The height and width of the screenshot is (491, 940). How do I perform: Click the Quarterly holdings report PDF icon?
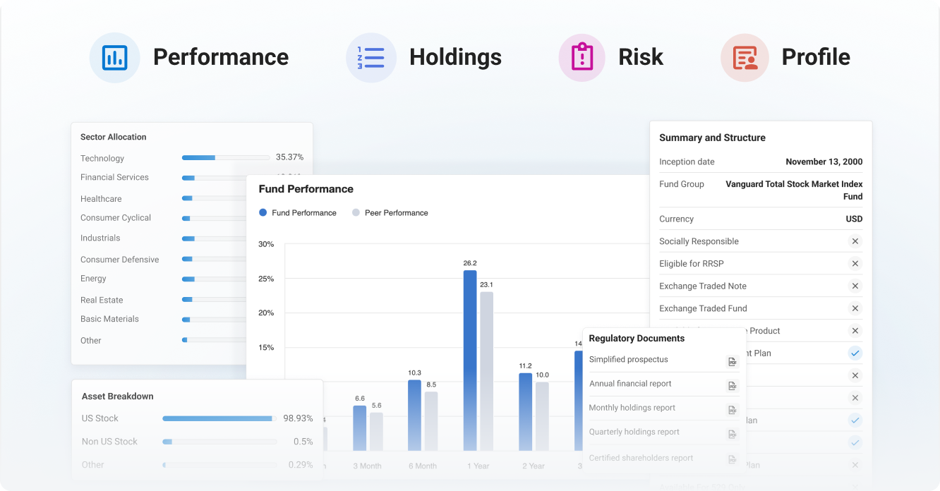[x=733, y=433]
